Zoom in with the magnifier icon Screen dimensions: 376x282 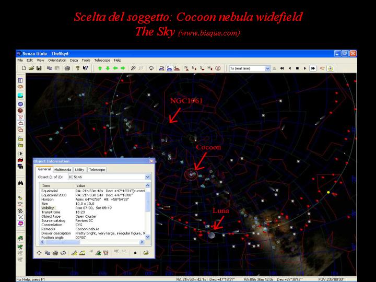pyautogui.click(x=133, y=68)
